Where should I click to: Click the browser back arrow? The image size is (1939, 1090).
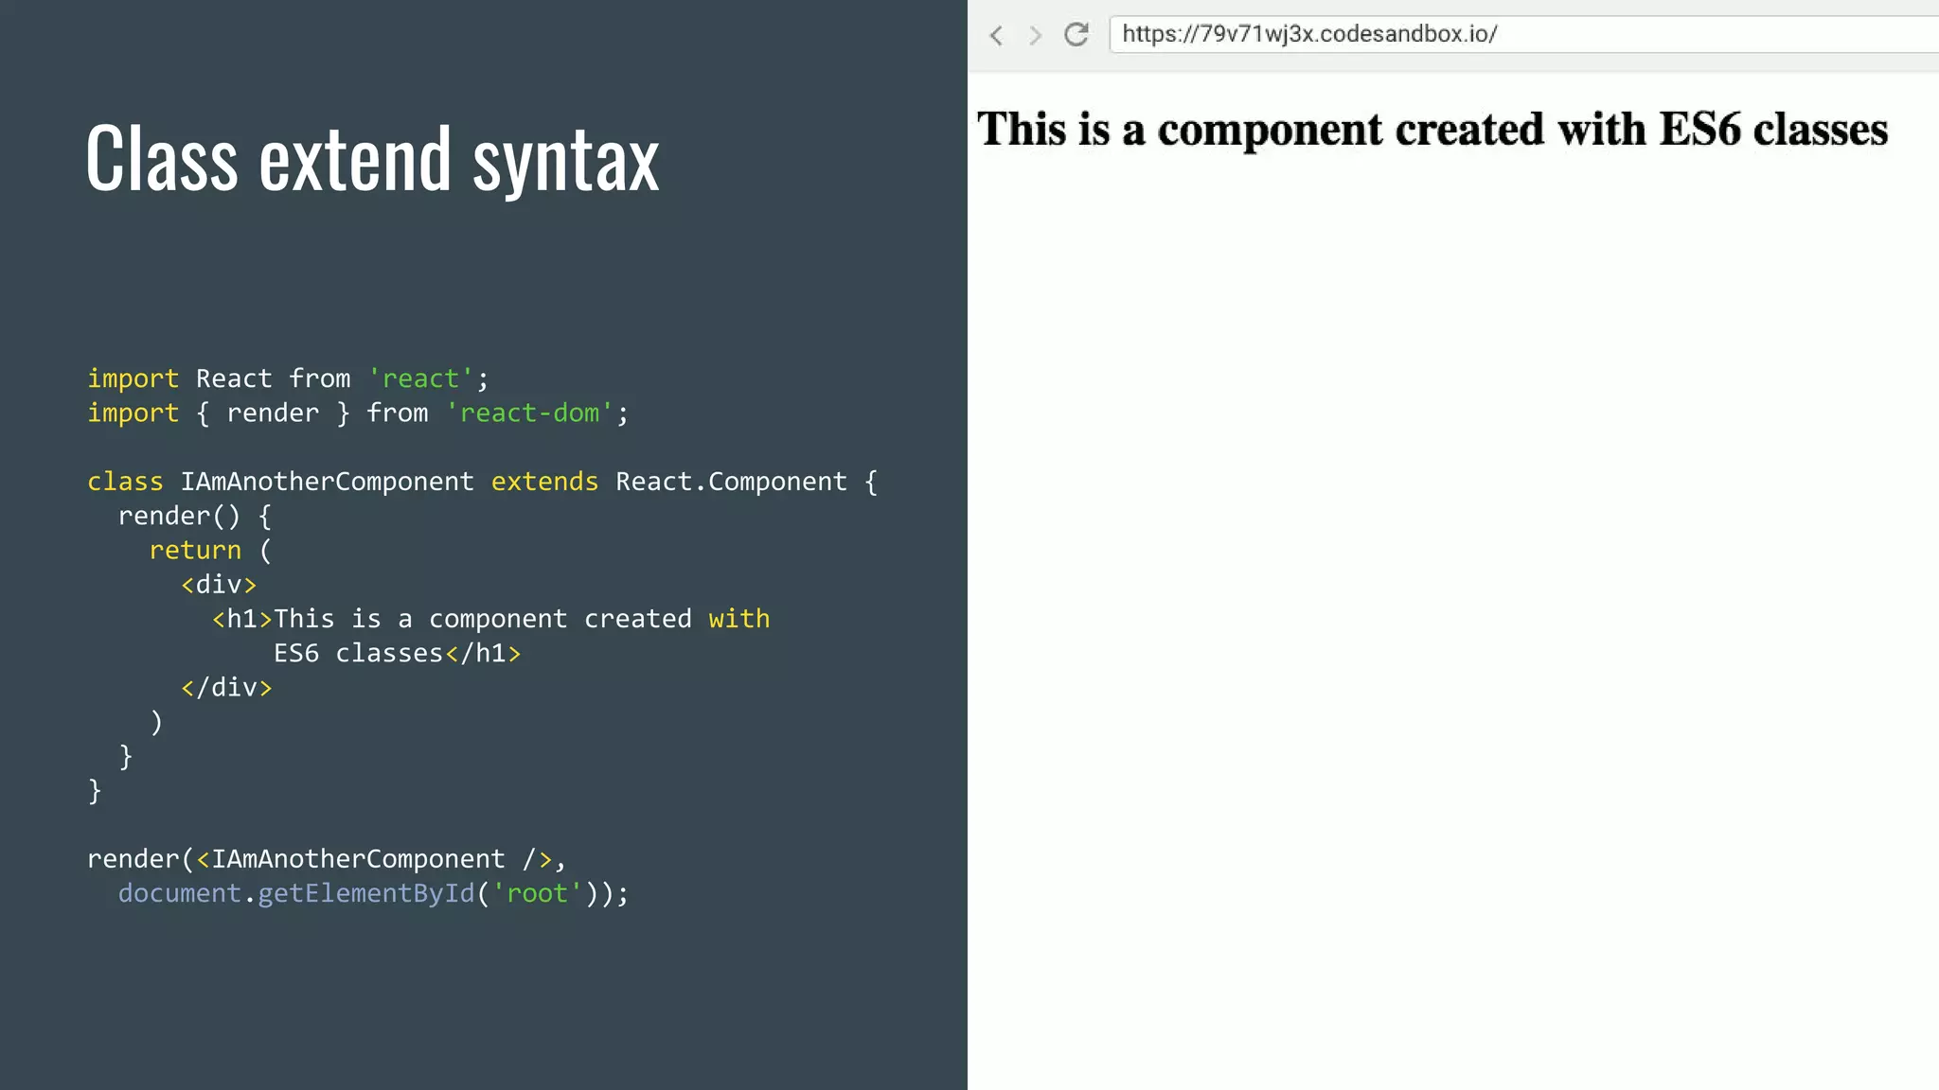pos(995,35)
